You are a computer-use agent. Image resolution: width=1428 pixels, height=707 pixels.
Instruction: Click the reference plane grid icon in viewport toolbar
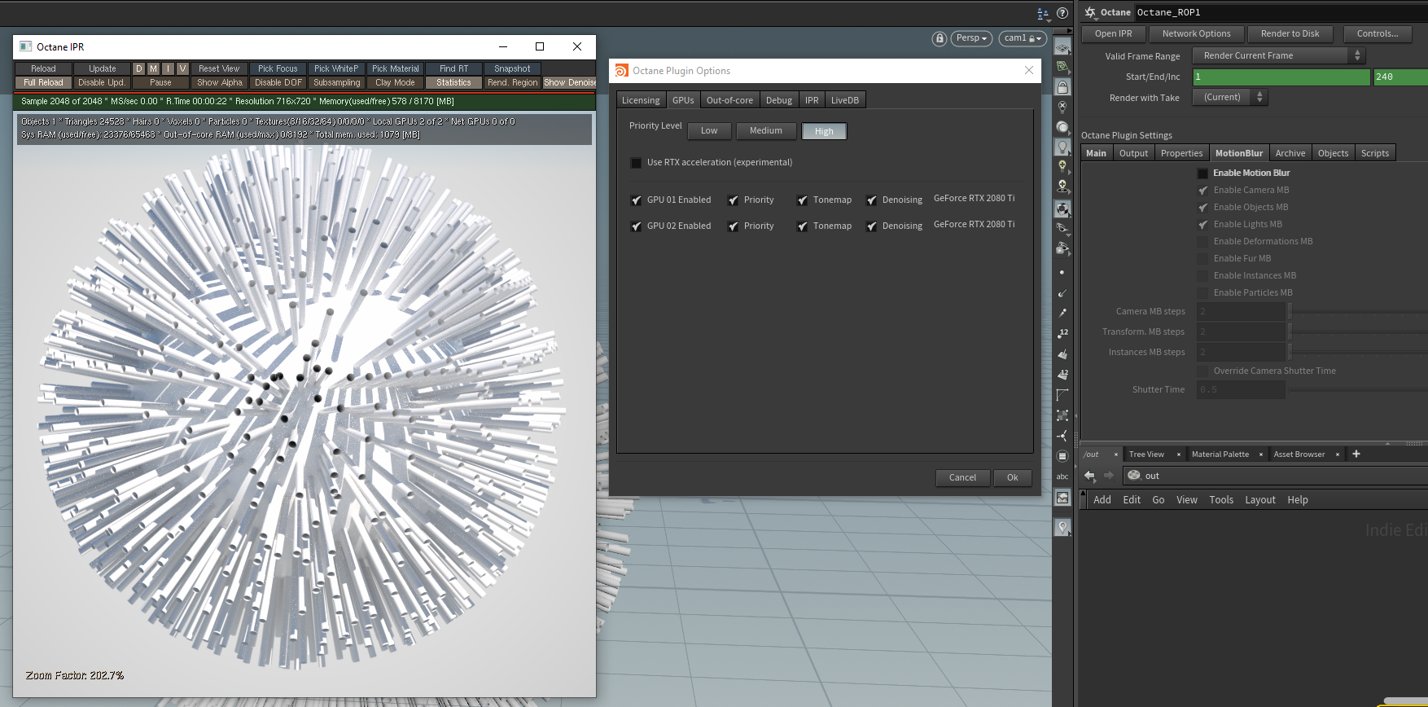1062,47
